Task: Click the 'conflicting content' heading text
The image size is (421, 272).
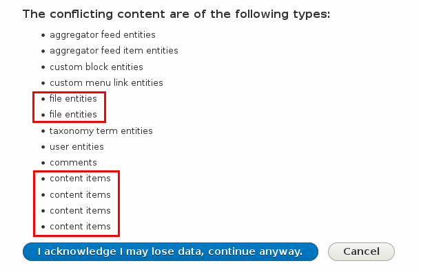Action: pos(107,14)
